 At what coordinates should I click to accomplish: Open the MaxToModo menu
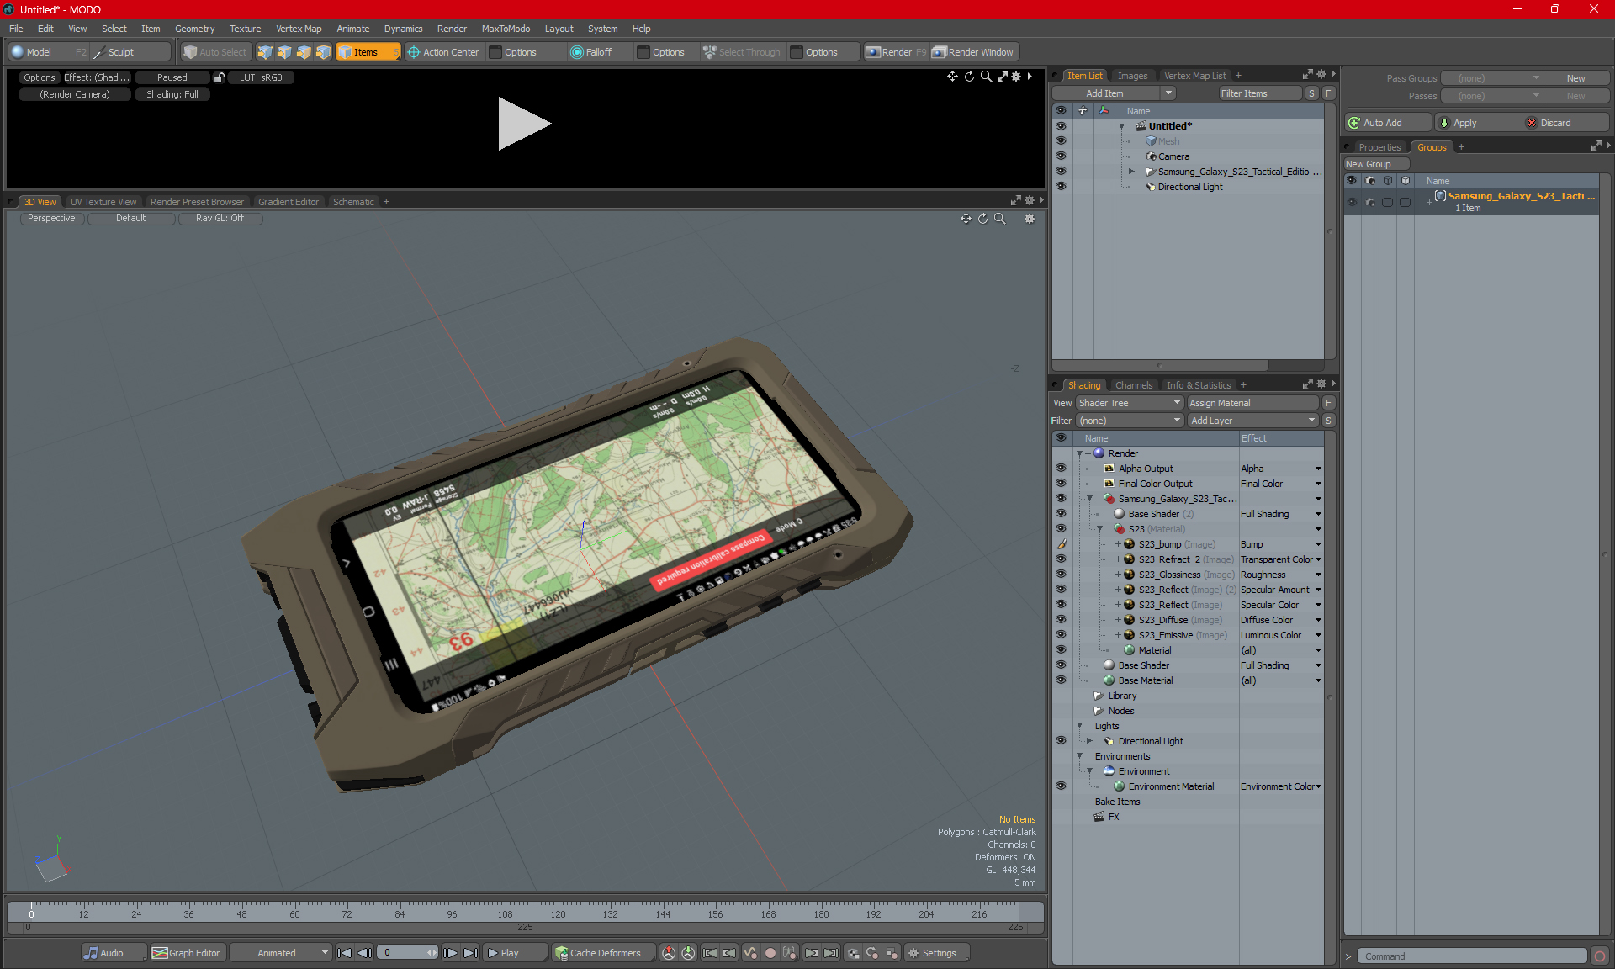pyautogui.click(x=506, y=29)
